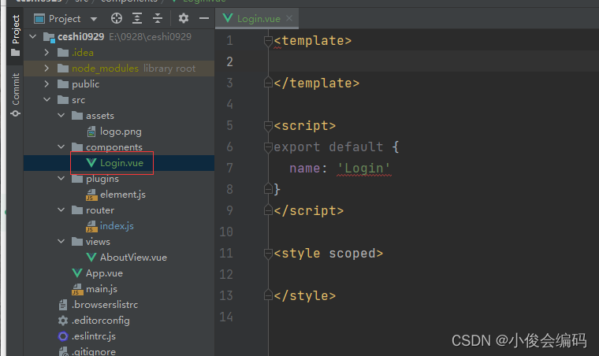Screen dimensions: 599x356
Task: Click the assets folder name
Action: click(100, 116)
